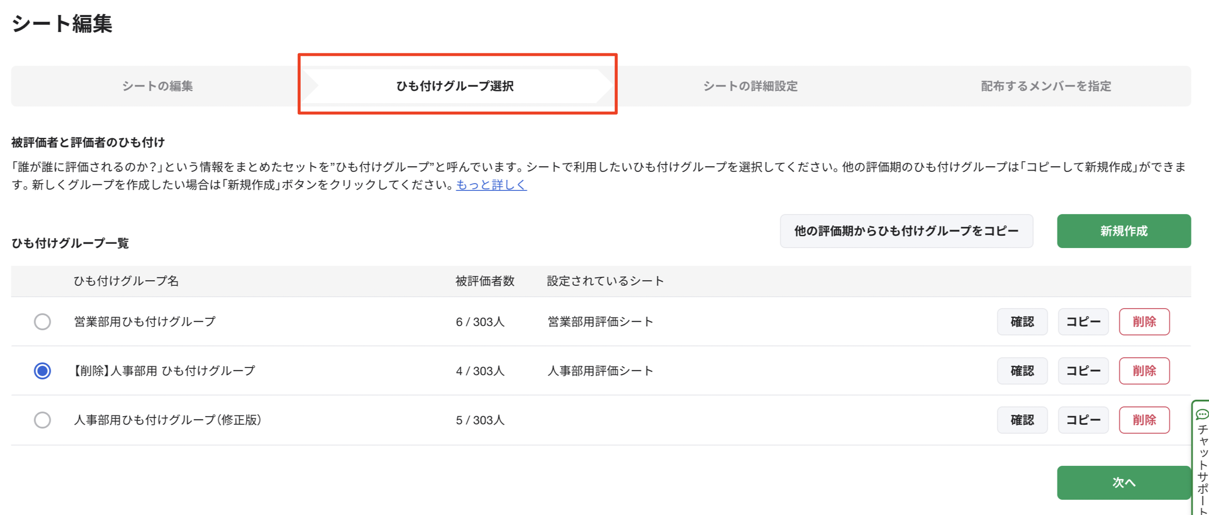Click 確認 for 営業部用ひも付けグループ
The height and width of the screenshot is (515, 1209).
coord(1022,322)
